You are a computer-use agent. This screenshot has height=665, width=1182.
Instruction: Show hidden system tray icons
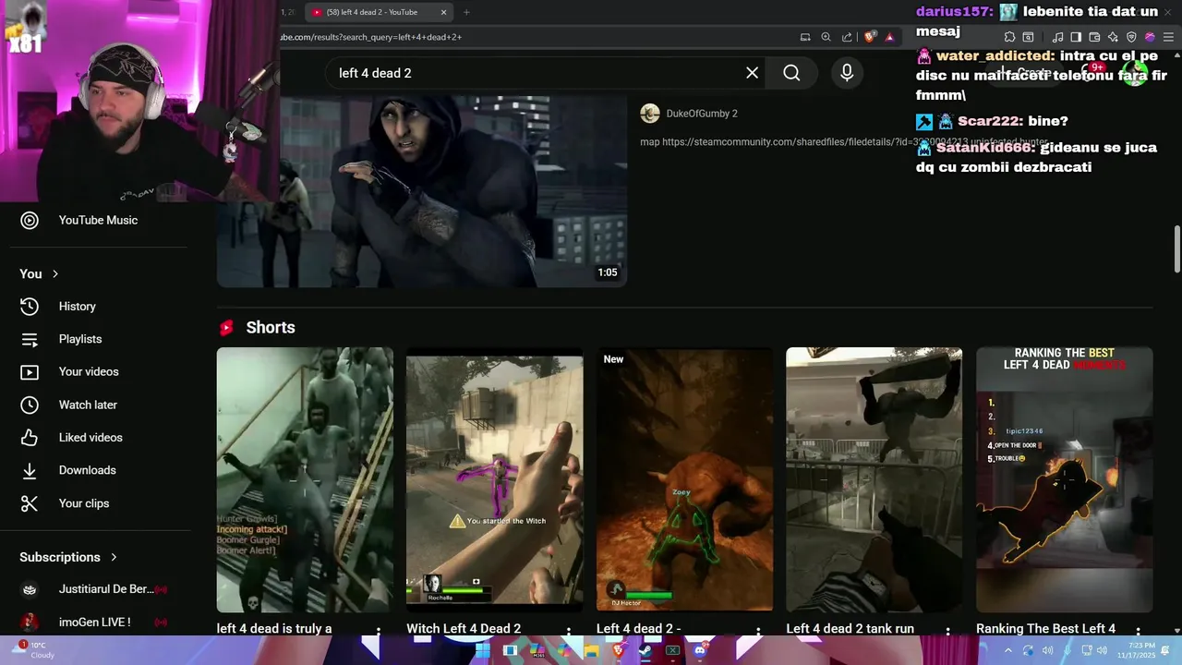pyautogui.click(x=1008, y=650)
